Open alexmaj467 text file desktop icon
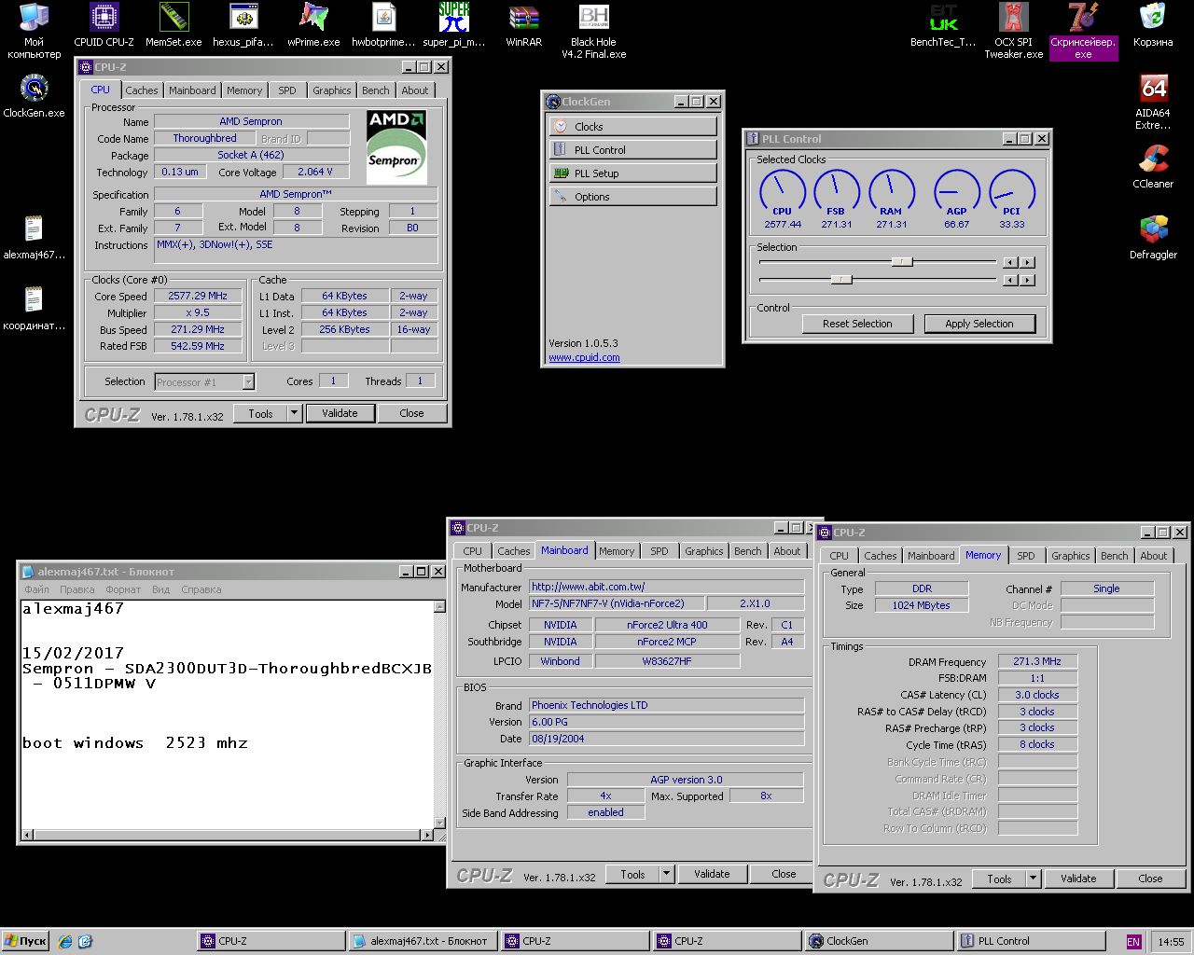 tap(34, 238)
